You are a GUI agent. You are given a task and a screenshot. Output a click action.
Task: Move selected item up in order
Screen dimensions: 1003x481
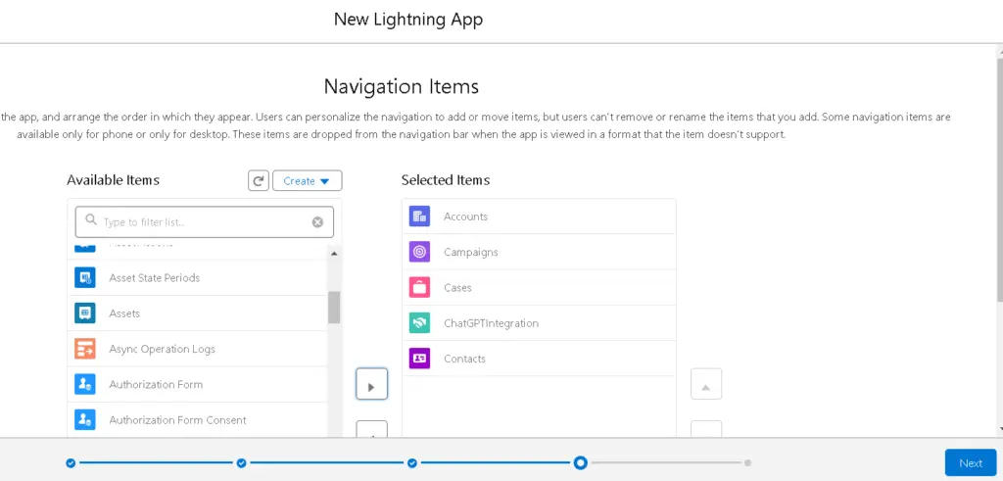[x=706, y=385]
